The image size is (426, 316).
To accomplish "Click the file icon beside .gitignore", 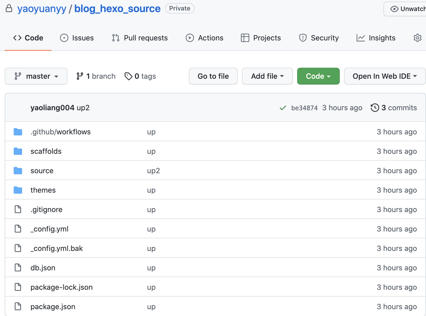I will (18, 209).
